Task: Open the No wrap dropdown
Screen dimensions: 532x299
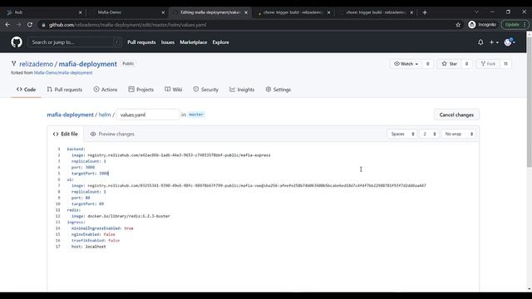Action: (459, 134)
